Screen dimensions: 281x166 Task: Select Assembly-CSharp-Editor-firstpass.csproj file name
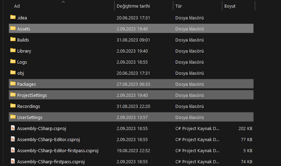click(58, 150)
